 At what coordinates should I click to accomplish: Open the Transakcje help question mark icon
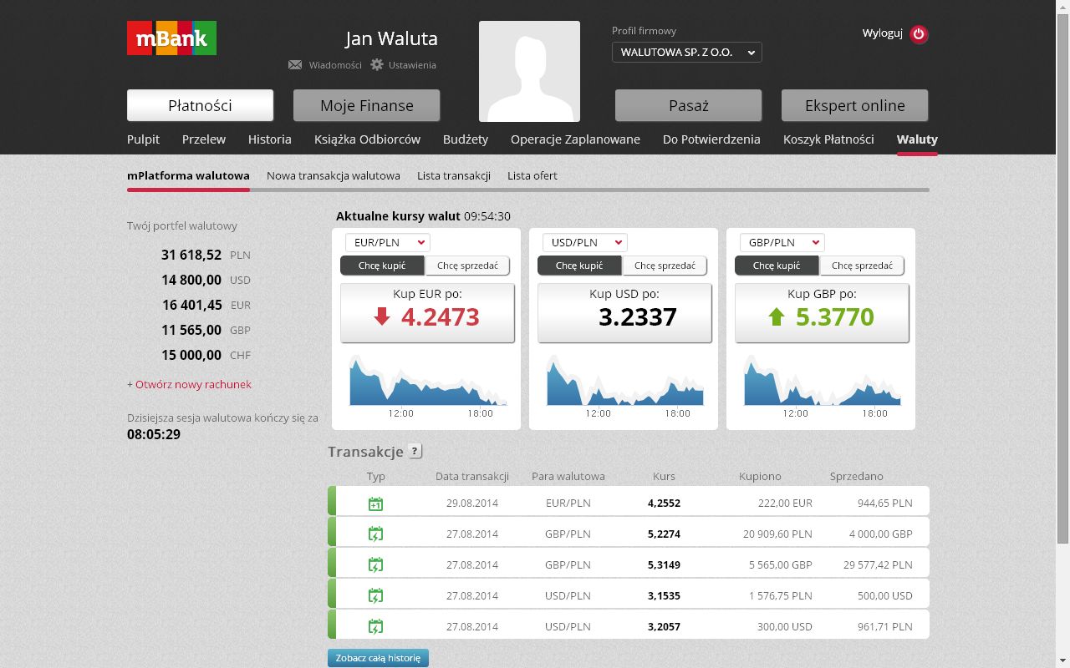415,451
